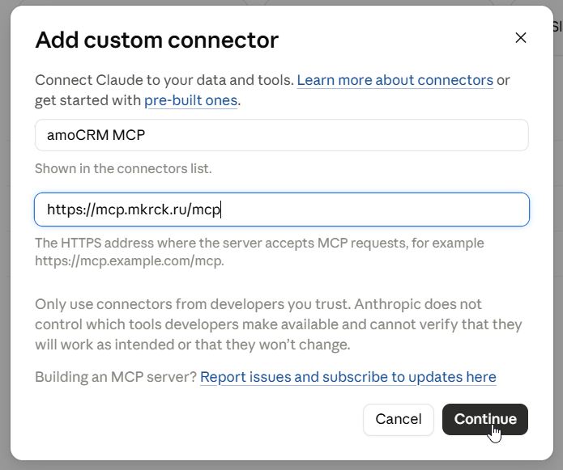This screenshot has height=470, width=563.
Task: Cancel adding the custom connector
Action: tap(399, 419)
